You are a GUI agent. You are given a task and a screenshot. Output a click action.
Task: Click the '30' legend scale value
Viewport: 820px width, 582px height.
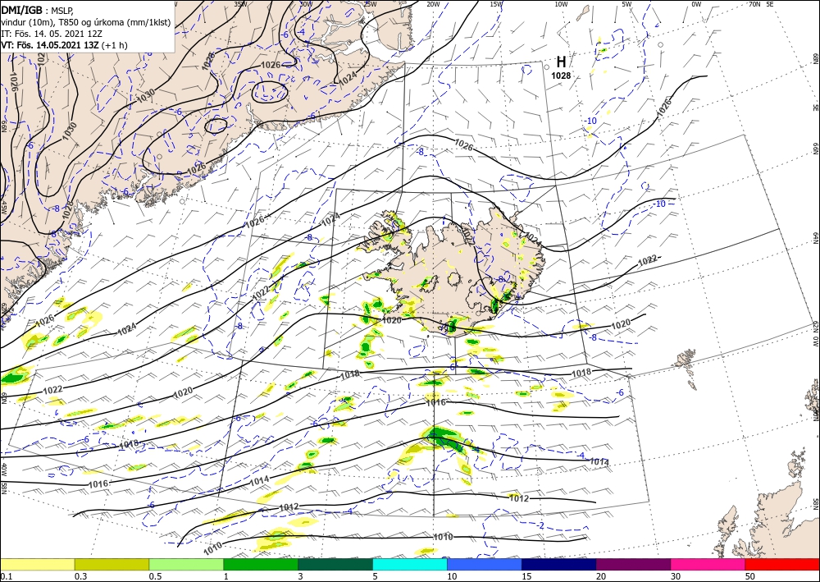point(676,576)
